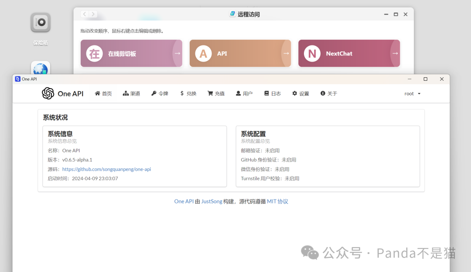The width and height of the screenshot is (471, 272).
Task: Open the 保险箱 desktop icon
Action: coord(40,23)
